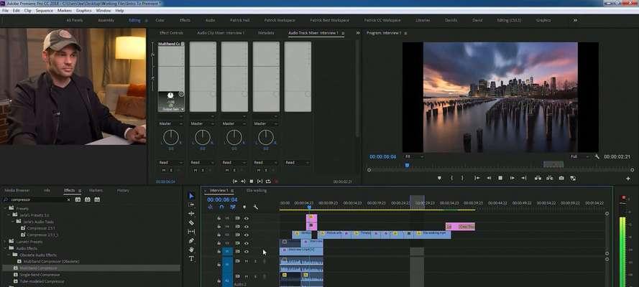Screen dimensions: 639x287
Task: Open the Full playback resolution dropdown
Action: point(579,156)
